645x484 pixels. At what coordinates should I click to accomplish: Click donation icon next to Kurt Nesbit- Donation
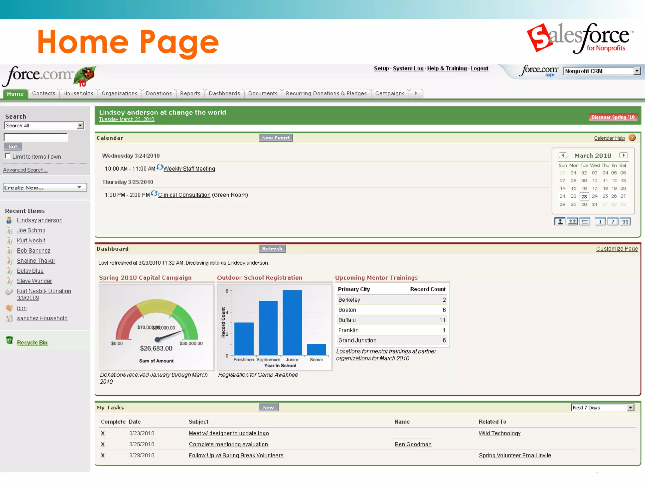pyautogui.click(x=9, y=291)
